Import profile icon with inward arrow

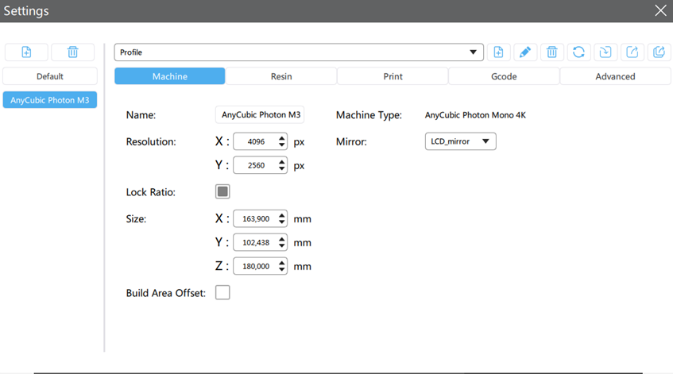coord(605,52)
